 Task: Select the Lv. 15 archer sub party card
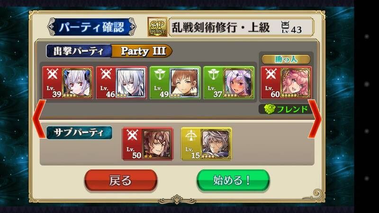(207, 144)
